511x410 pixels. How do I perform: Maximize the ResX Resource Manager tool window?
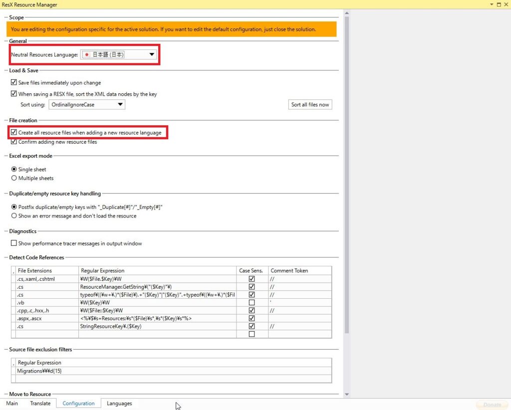pyautogui.click(x=498, y=4)
